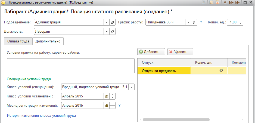Image resolution: width=255 pixels, height=123 pixels.
Task: Open date picker for Месяц регистрации изменений
Action: tap(107, 106)
